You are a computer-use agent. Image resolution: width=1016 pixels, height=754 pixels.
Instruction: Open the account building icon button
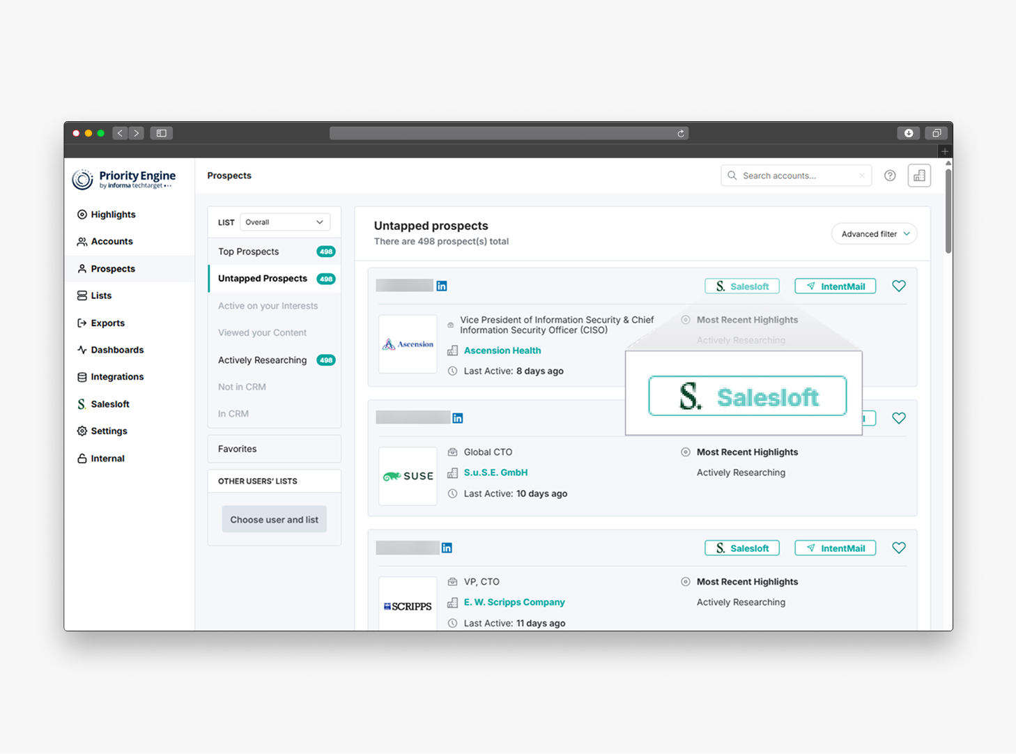coord(919,176)
